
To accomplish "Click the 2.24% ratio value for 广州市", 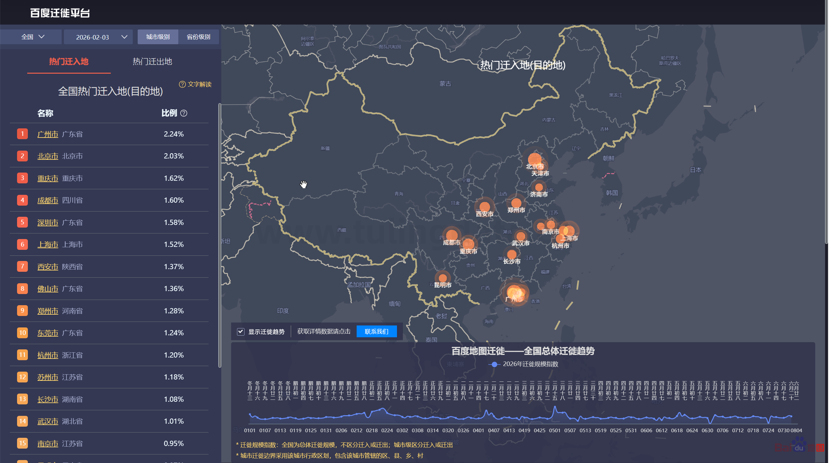I will coord(174,134).
